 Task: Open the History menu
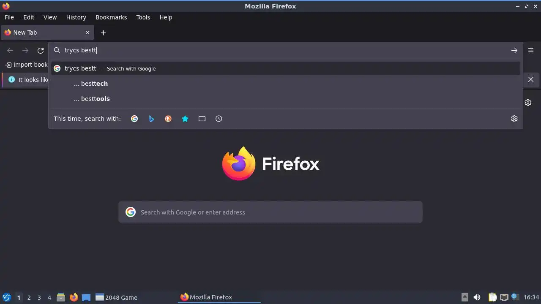(x=76, y=17)
